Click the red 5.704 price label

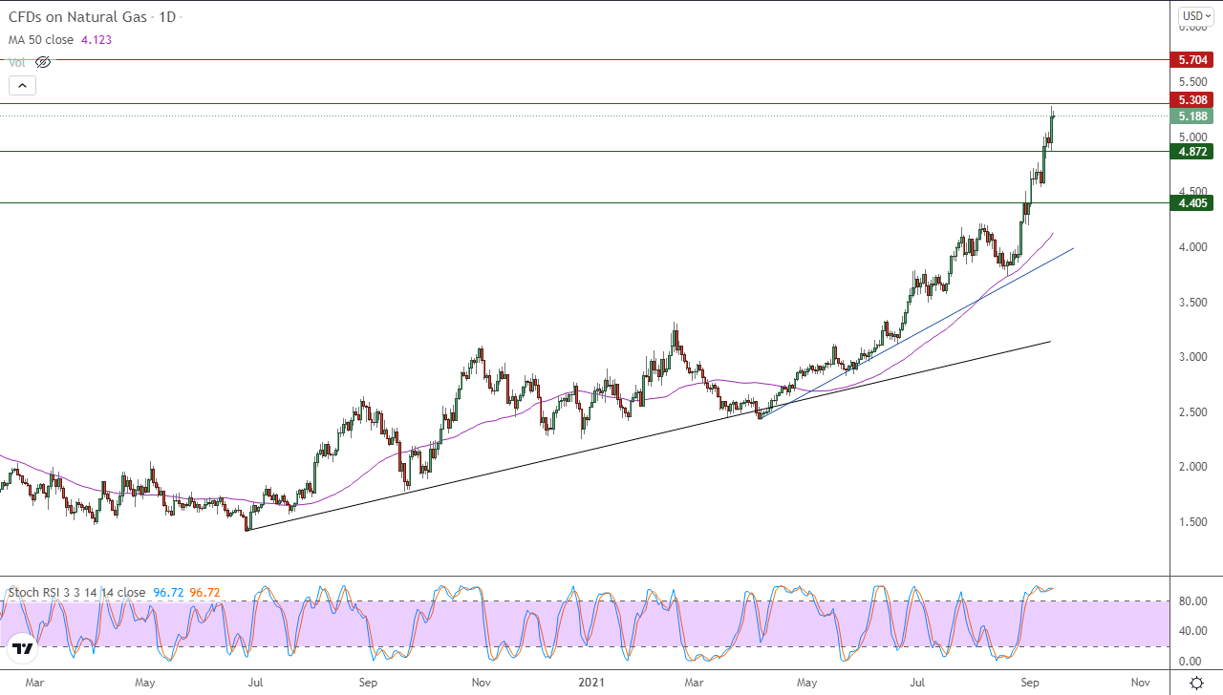pos(1193,59)
